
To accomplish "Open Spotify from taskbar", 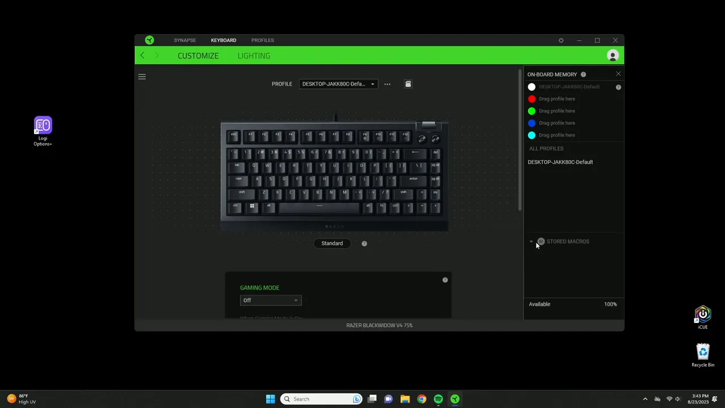I will click(x=438, y=399).
